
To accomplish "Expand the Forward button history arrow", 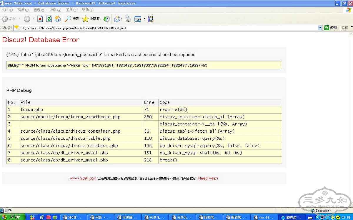I will 33,19.
